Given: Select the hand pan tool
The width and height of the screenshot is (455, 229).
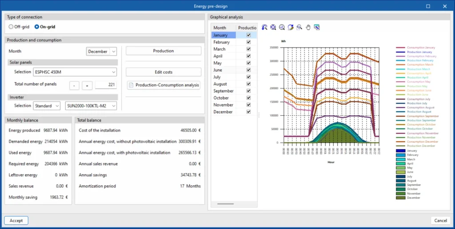Looking at the screenshot, I should coord(308,27).
